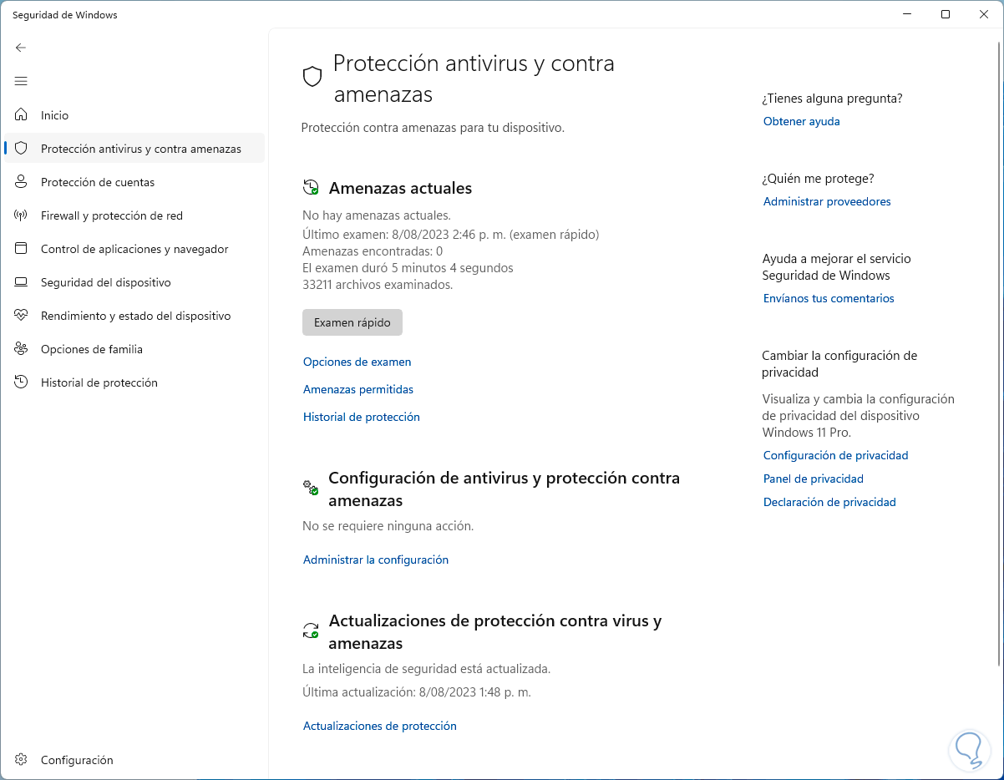Click the back arrow icon
Screen dimensions: 1004x780
21,48
